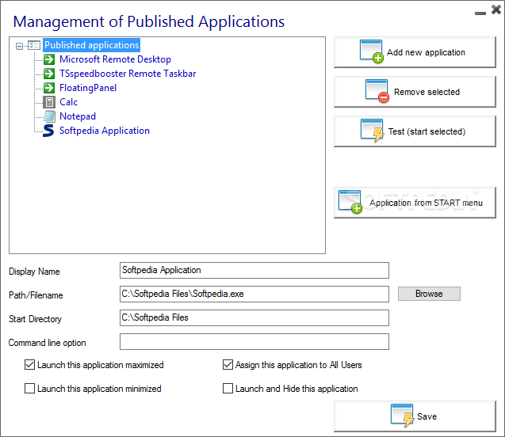This screenshot has height=437, width=505.
Task: Select Notepad in the application list
Action: [x=78, y=116]
